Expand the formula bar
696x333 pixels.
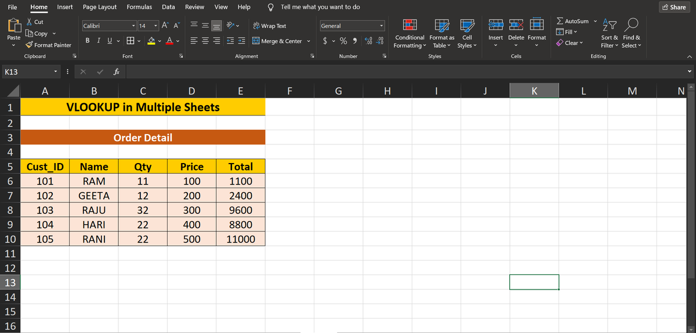pyautogui.click(x=690, y=73)
